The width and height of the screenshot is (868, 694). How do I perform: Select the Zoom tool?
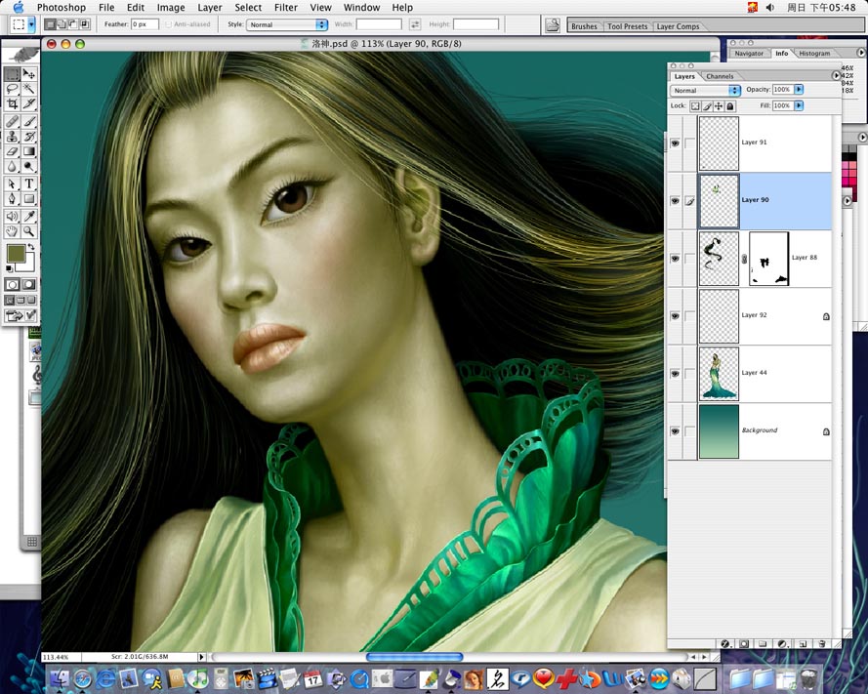(x=28, y=231)
